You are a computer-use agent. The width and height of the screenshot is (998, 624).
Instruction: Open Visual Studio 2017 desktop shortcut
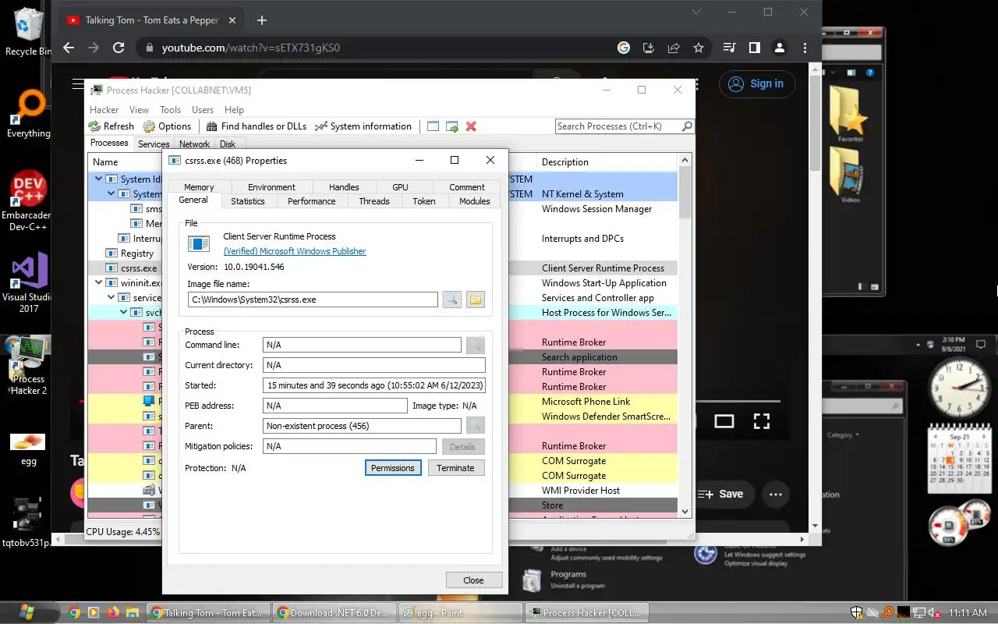coord(28,282)
